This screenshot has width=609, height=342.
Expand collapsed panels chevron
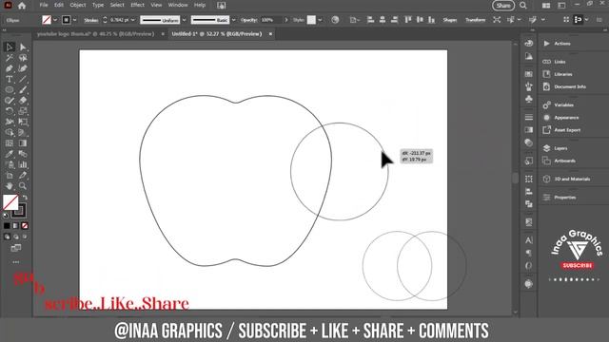click(x=533, y=29)
